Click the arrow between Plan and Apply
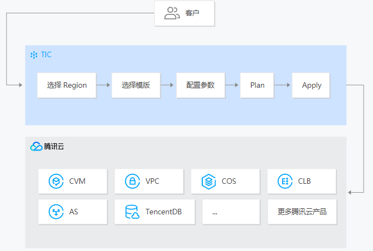The height and width of the screenshot is (251, 373). coord(282,85)
